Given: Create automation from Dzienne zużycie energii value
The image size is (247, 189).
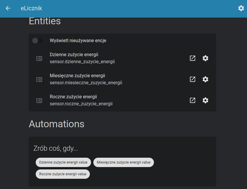Looking at the screenshot, I should point(63,162).
